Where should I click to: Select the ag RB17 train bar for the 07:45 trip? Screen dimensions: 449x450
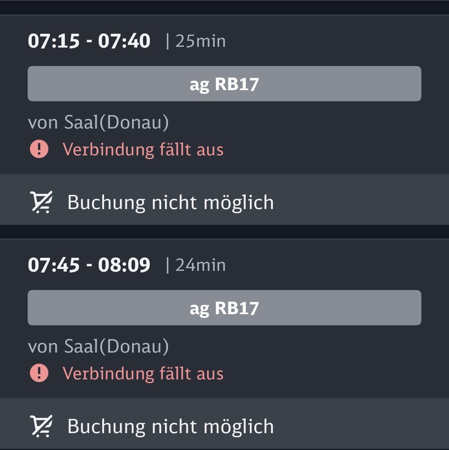pyautogui.click(x=224, y=308)
